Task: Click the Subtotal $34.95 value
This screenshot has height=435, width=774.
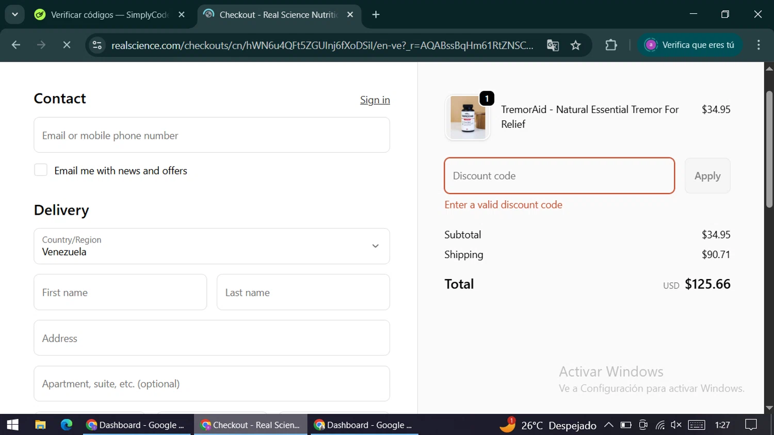Action: [x=716, y=234]
